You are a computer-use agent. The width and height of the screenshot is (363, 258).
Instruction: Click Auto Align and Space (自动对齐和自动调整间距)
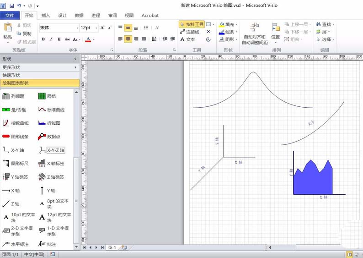coord(255,33)
